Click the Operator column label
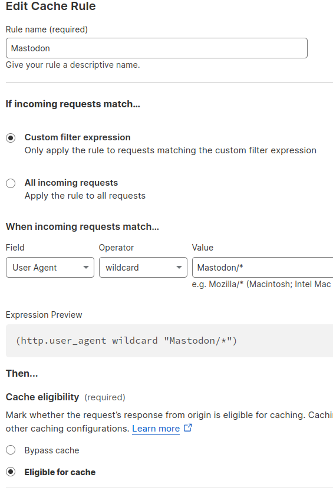This screenshot has width=333, height=497. click(116, 248)
